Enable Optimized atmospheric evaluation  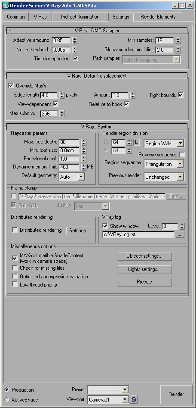click(15, 277)
